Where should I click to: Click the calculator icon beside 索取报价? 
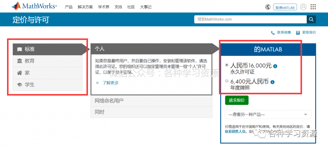pyautogui.click(x=298, y=33)
